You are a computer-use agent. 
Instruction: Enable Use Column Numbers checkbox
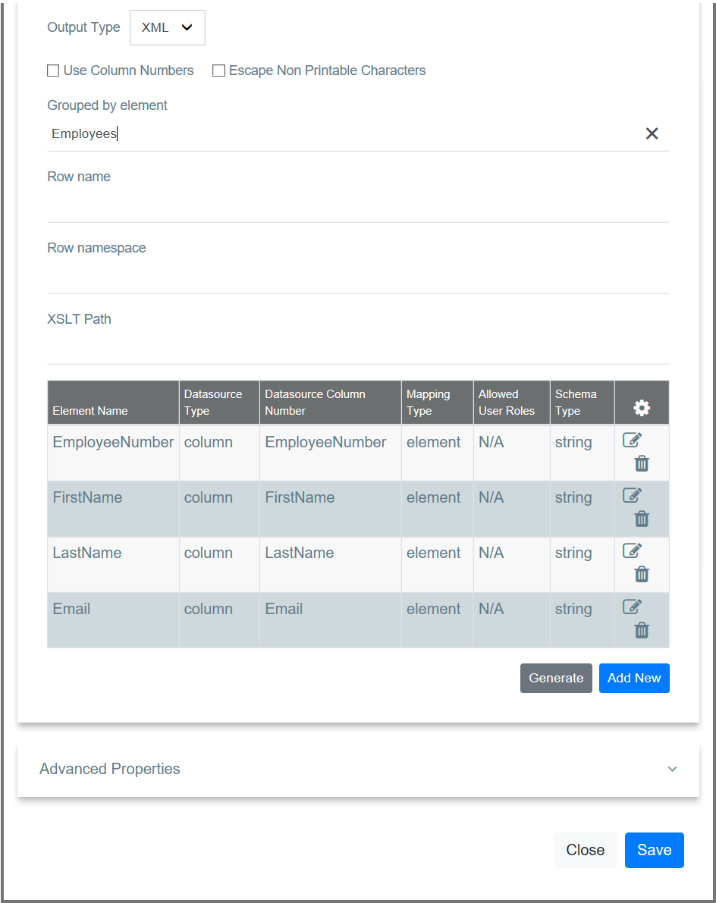coord(53,71)
